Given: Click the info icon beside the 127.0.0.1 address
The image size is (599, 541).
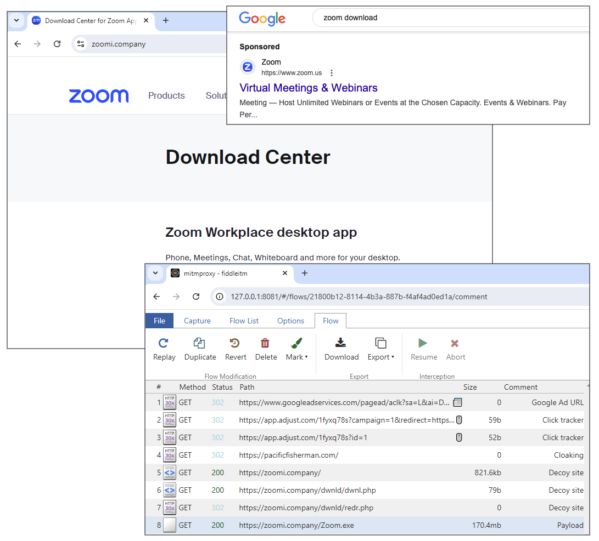Looking at the screenshot, I should pyautogui.click(x=220, y=297).
